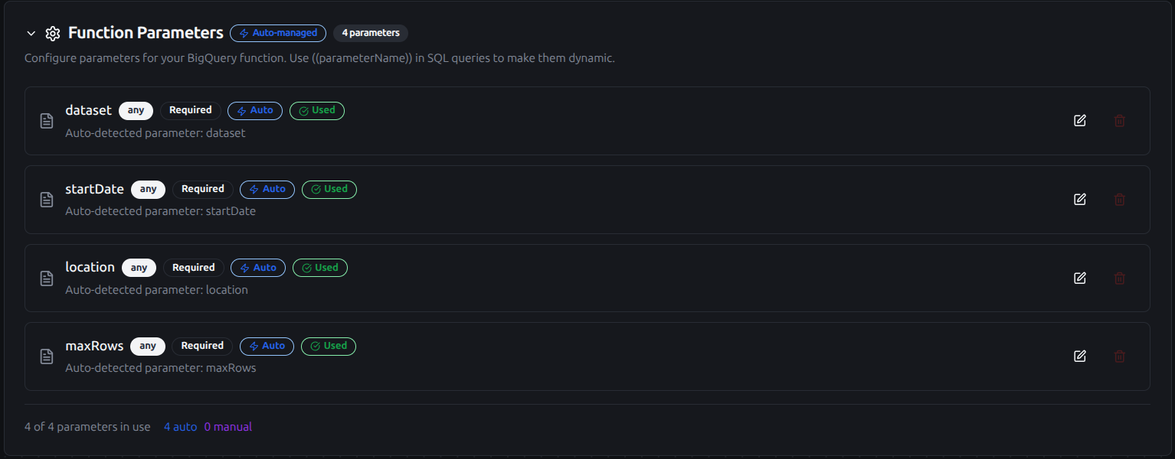
Task: Click the Function Parameters gear icon
Action: [53, 34]
